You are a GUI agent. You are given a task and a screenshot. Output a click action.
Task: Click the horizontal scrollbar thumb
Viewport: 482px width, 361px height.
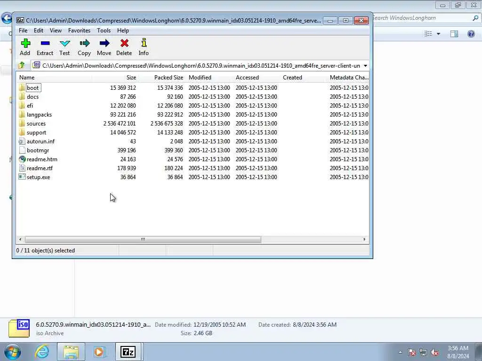[143, 239]
